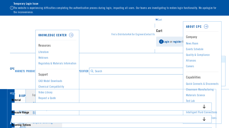Select Request a Quote link
The image size is (229, 128).
47,98
